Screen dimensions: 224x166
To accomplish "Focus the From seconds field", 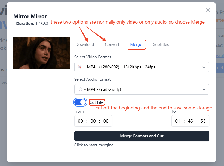I will [106, 121].
